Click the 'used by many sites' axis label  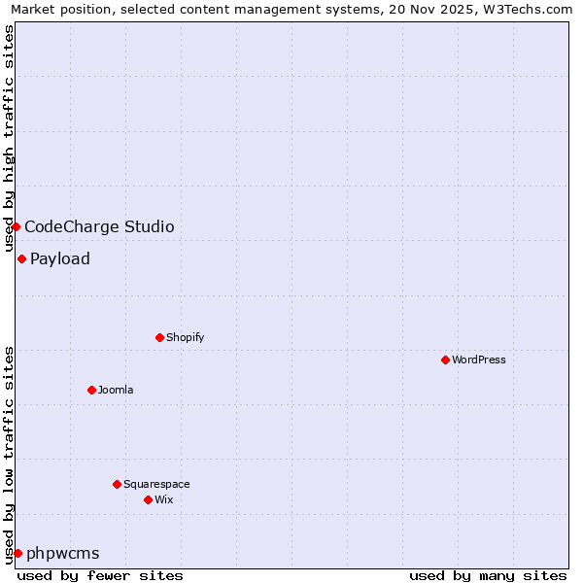point(488,575)
